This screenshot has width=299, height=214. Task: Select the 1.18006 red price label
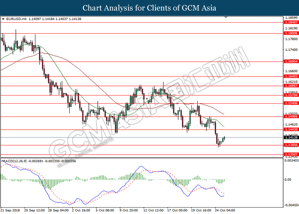coord(291,33)
